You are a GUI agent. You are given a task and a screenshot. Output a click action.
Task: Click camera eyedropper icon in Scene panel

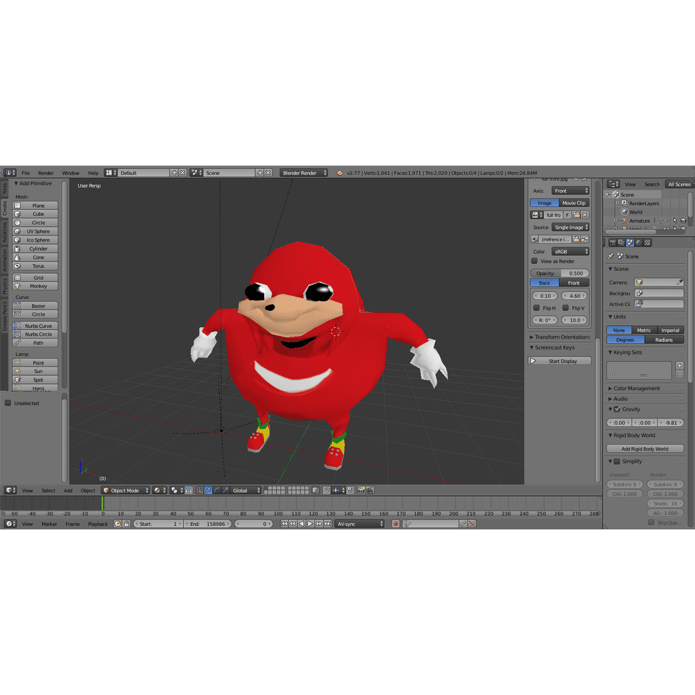pos(679,282)
